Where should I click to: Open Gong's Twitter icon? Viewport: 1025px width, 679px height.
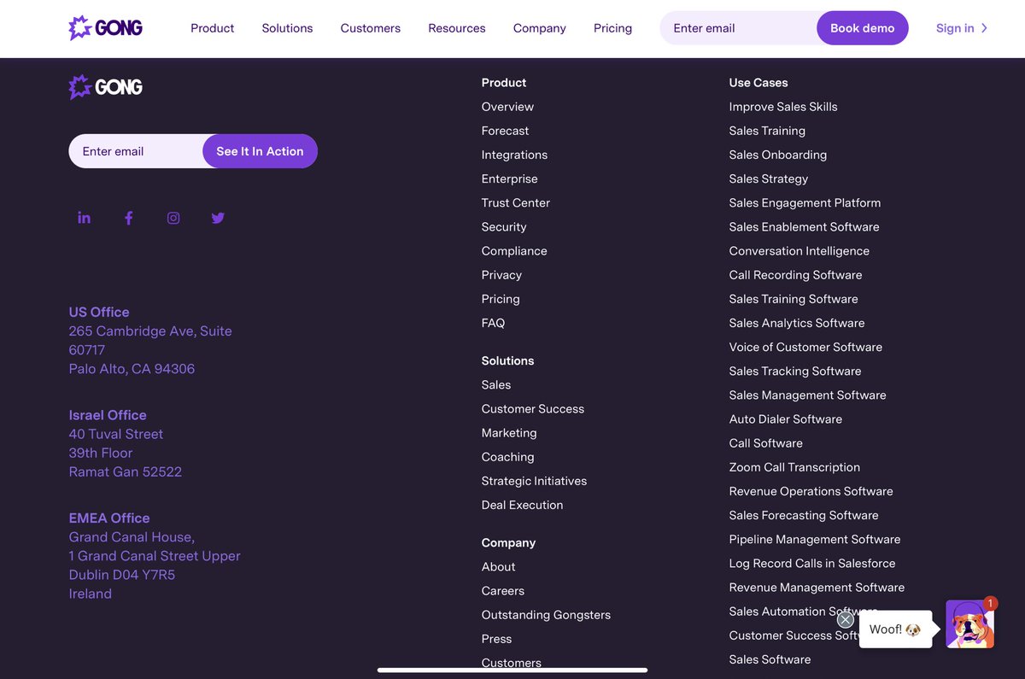(218, 218)
